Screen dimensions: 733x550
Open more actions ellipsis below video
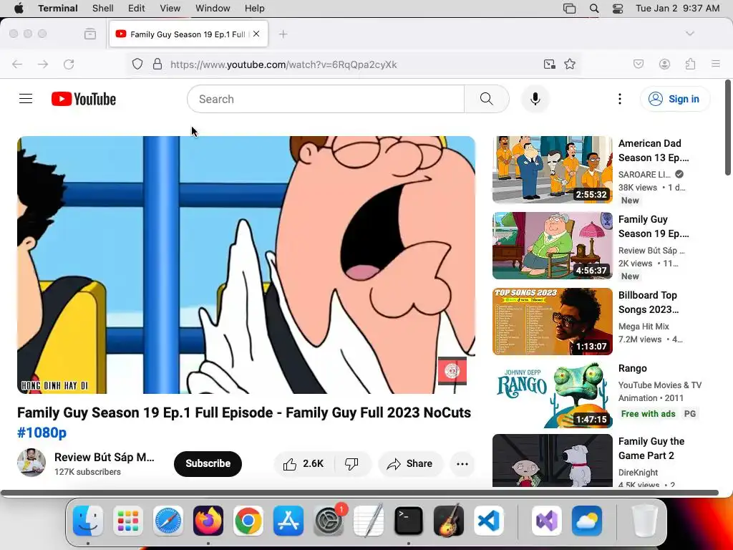pos(462,463)
